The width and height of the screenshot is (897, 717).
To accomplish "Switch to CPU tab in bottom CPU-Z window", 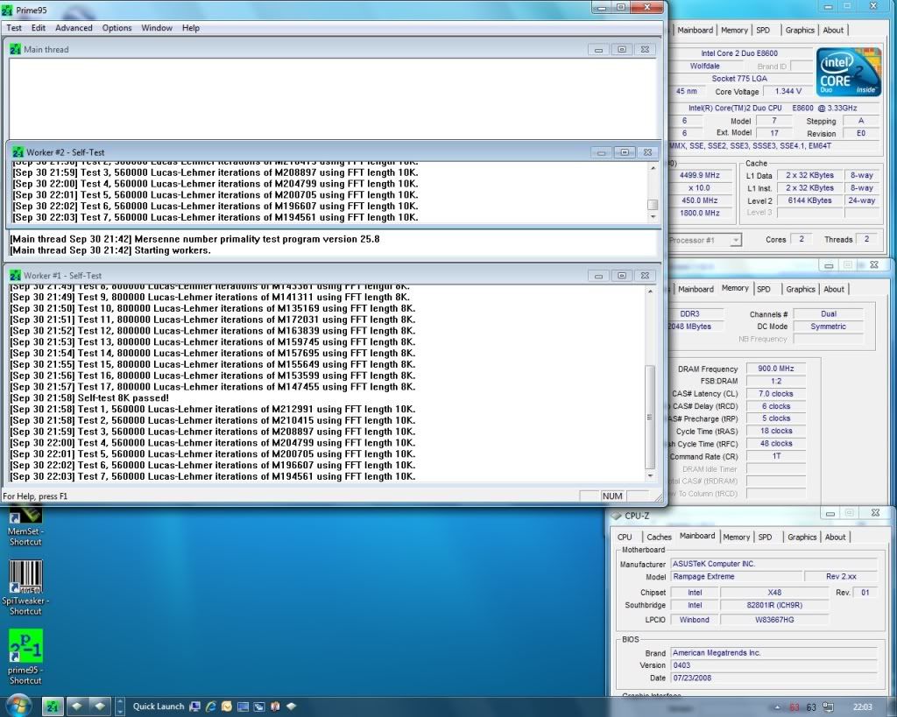I will pos(625,537).
